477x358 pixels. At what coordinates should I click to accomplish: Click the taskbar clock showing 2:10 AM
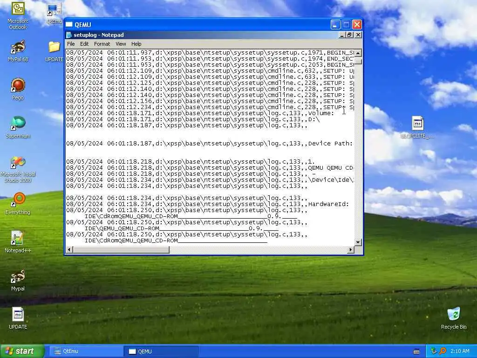tap(460, 351)
